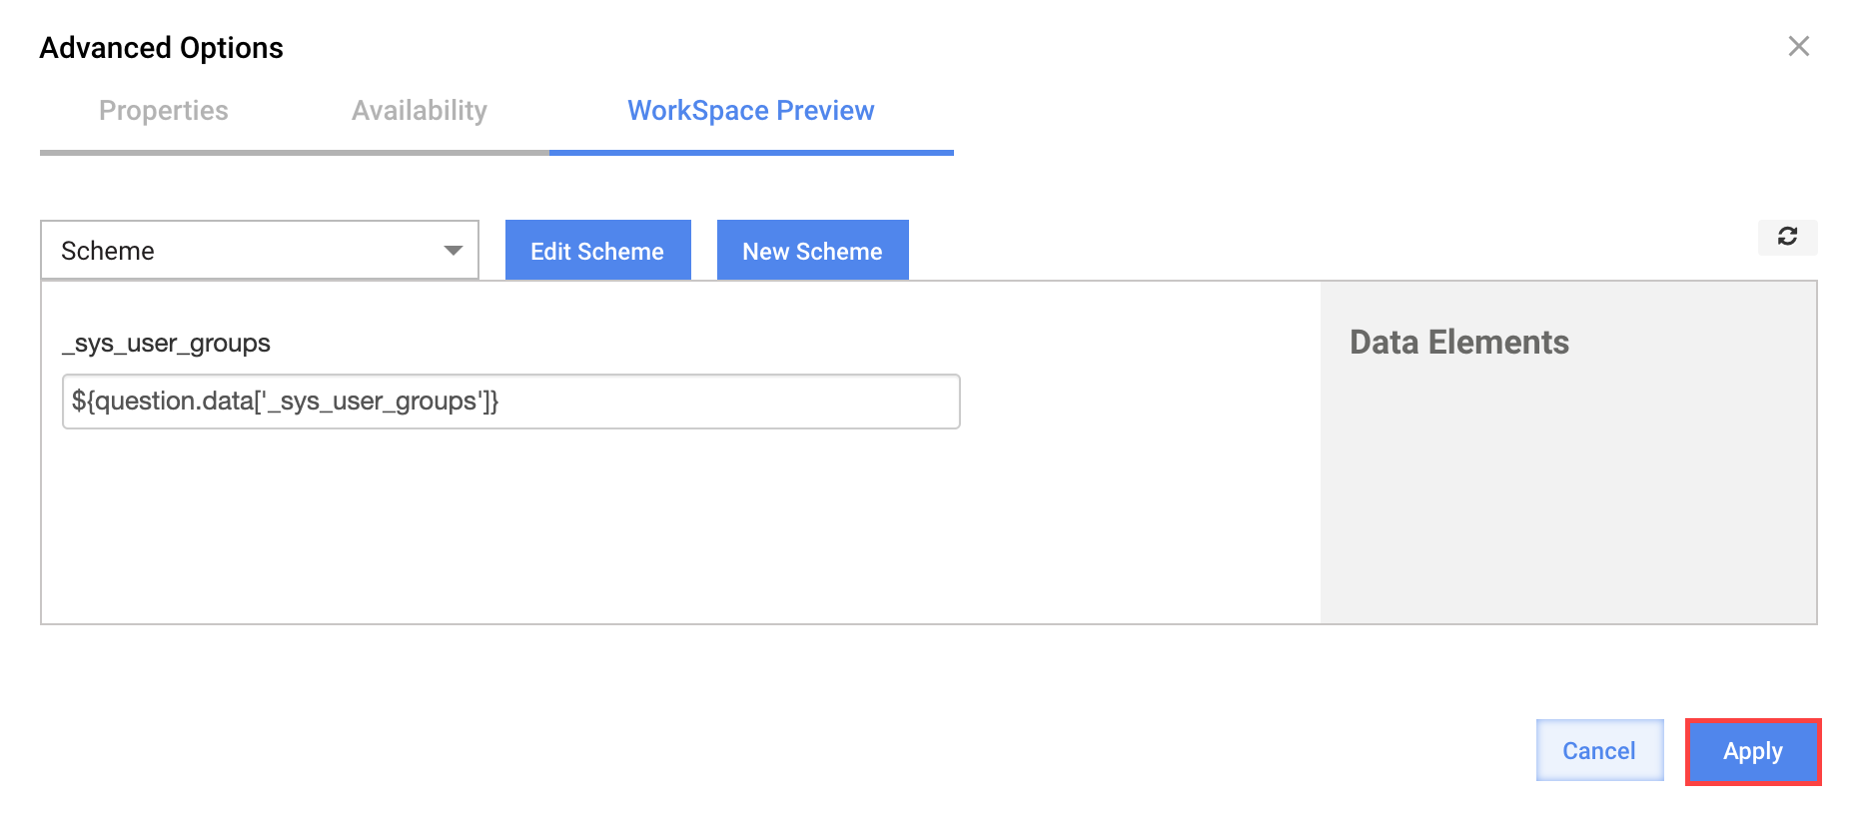Close the Advanced Options dialog

(x=1798, y=46)
